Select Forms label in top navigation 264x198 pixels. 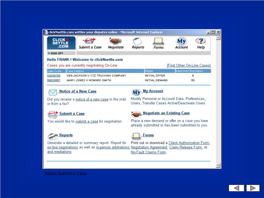click(159, 47)
